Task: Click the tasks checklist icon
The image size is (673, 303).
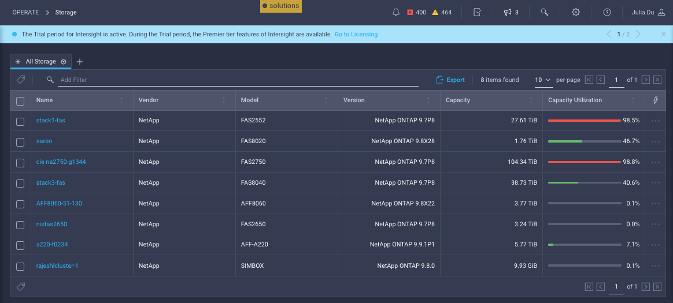Action: [x=477, y=12]
